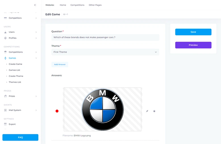Click the Edit Game page title

tap(53, 14)
